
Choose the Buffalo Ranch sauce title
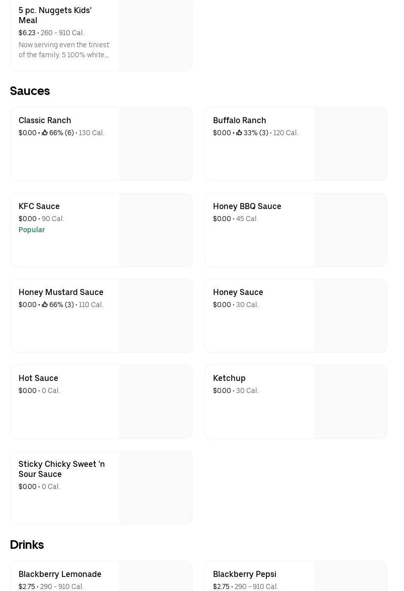point(239,120)
